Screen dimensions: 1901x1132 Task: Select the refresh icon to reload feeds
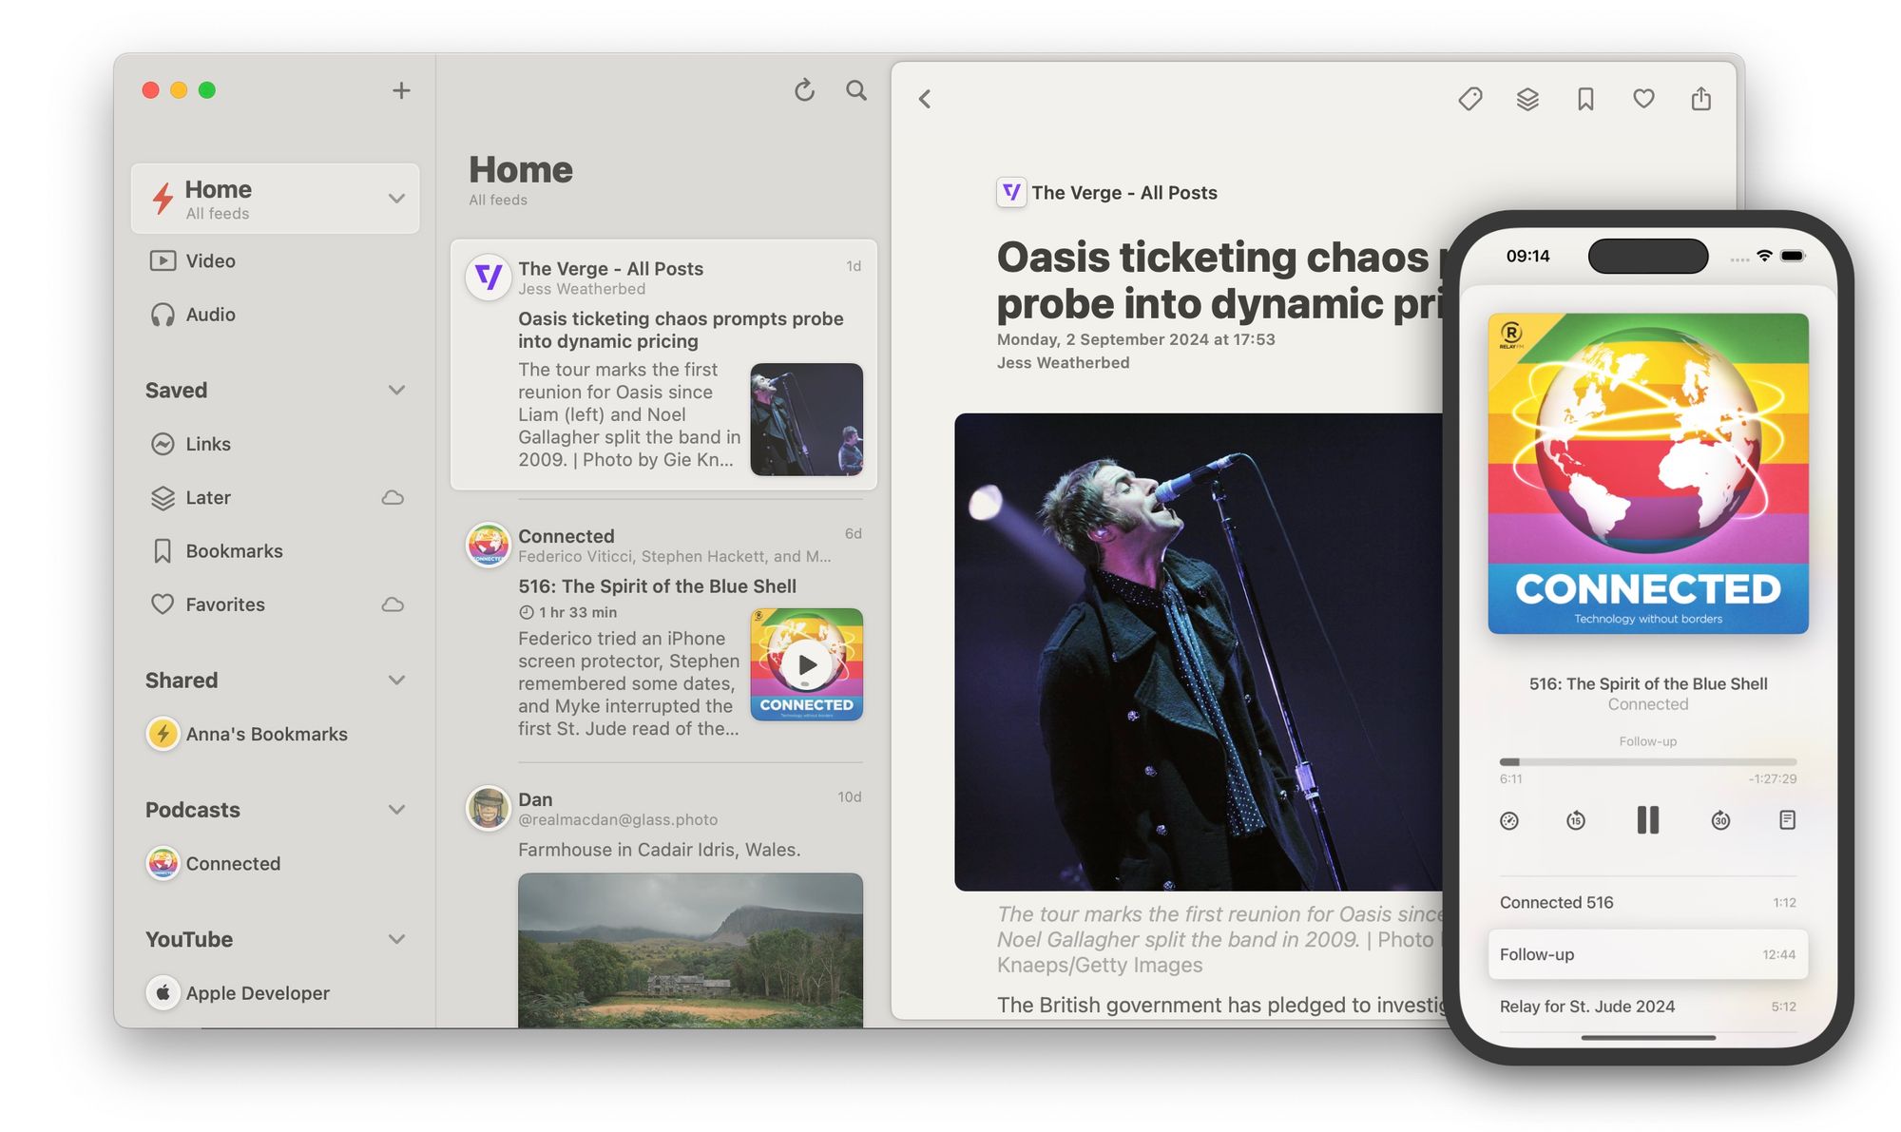804,89
